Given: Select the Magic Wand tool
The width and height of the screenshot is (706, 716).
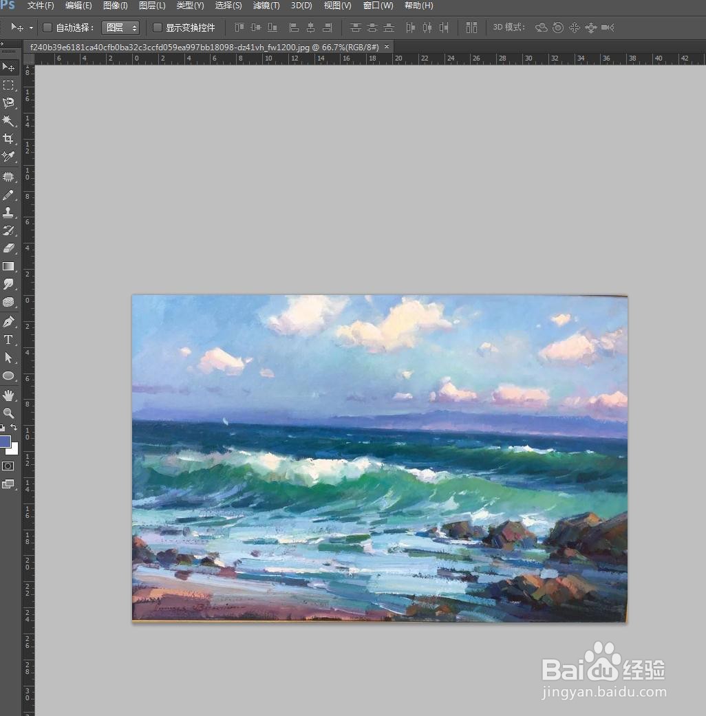Looking at the screenshot, I should (x=8, y=120).
